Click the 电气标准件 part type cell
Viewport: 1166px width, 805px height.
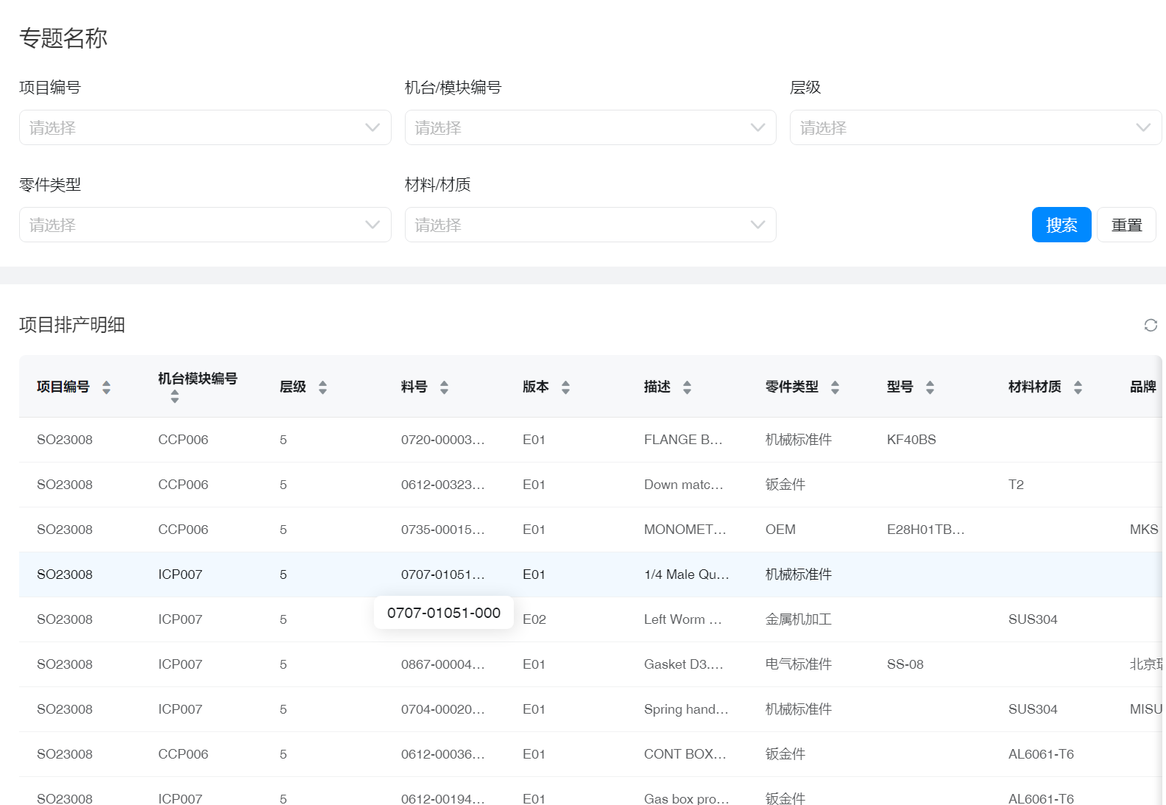point(799,664)
